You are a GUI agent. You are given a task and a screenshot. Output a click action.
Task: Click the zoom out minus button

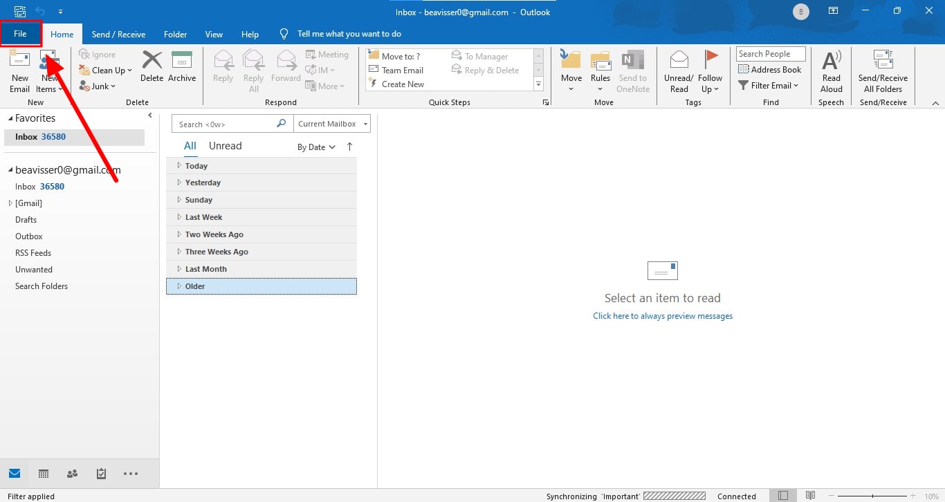pos(831,496)
